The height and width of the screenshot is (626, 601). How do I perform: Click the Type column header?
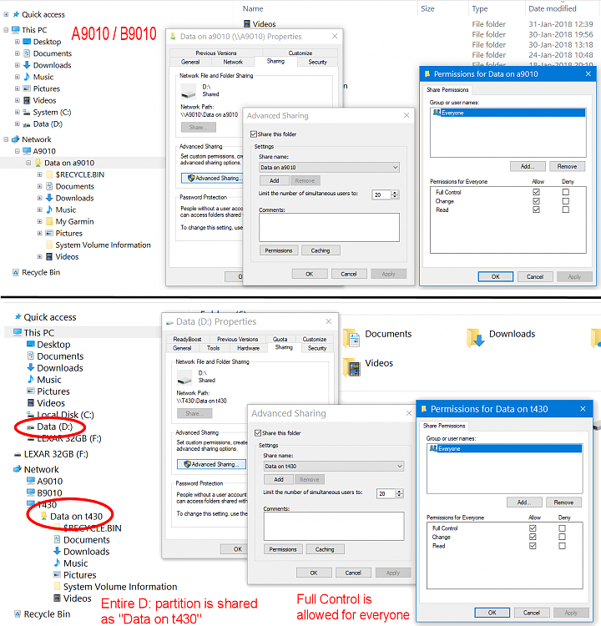coord(480,8)
